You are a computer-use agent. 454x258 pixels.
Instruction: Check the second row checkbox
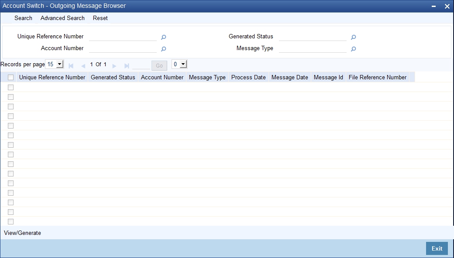coord(11,97)
